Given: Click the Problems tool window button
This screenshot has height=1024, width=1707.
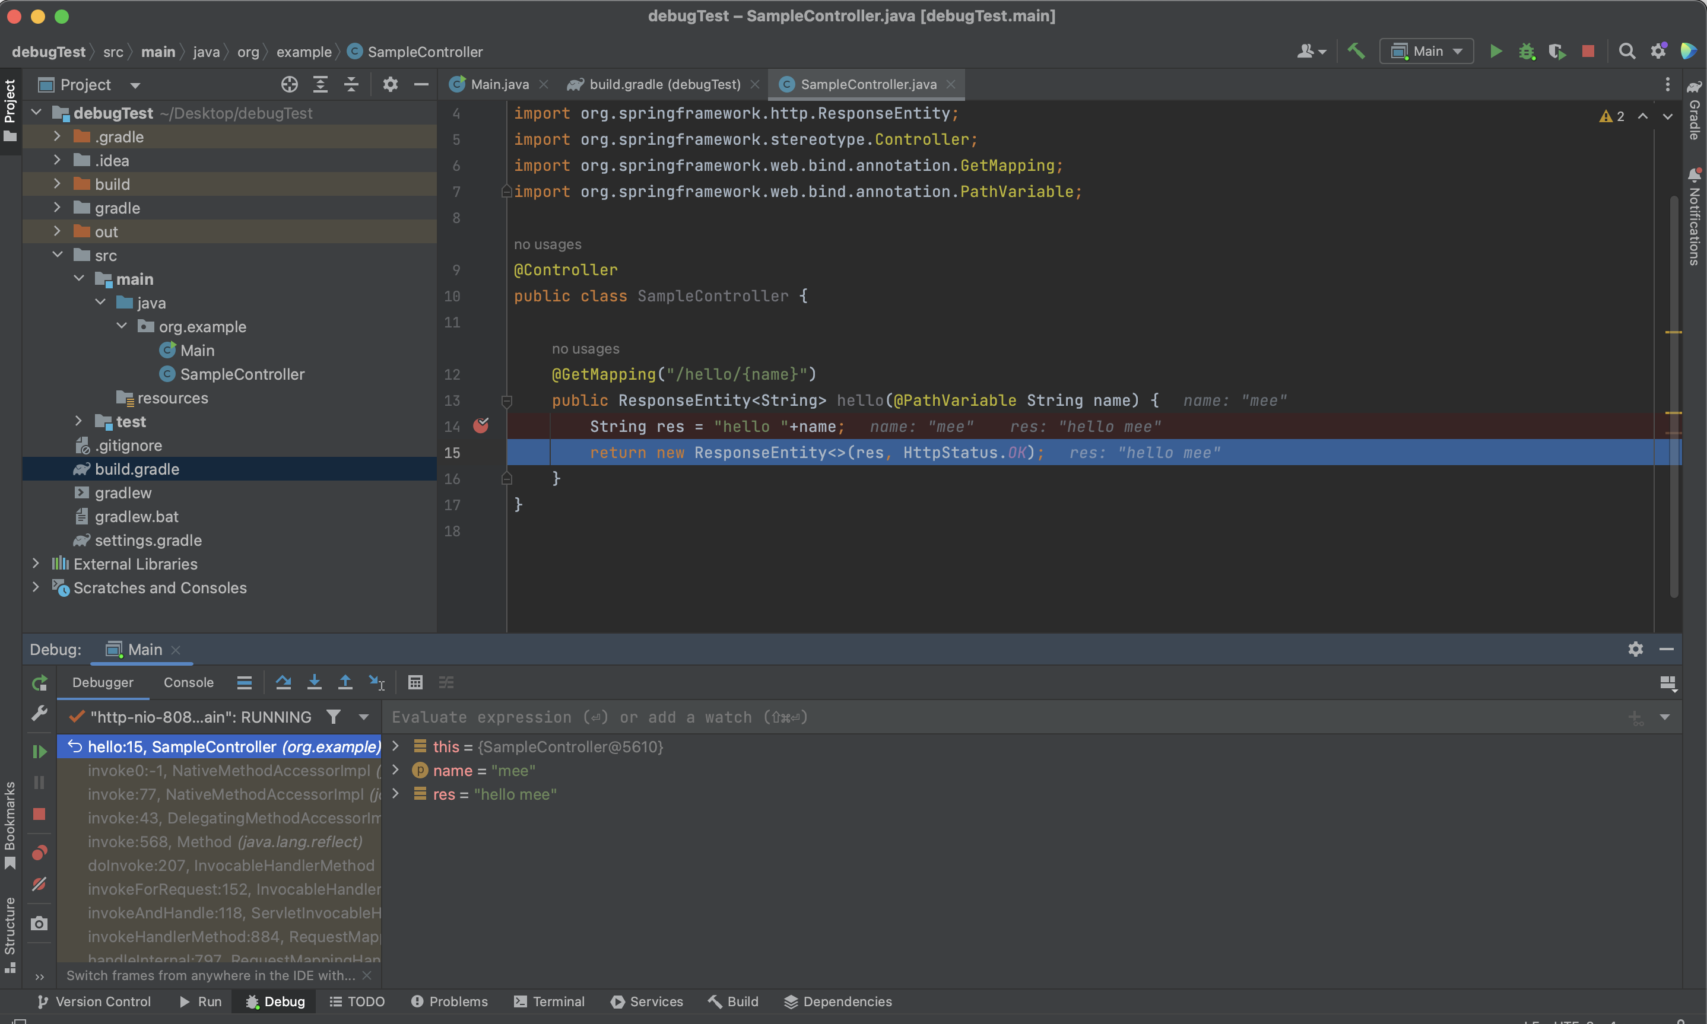Looking at the screenshot, I should [449, 1001].
